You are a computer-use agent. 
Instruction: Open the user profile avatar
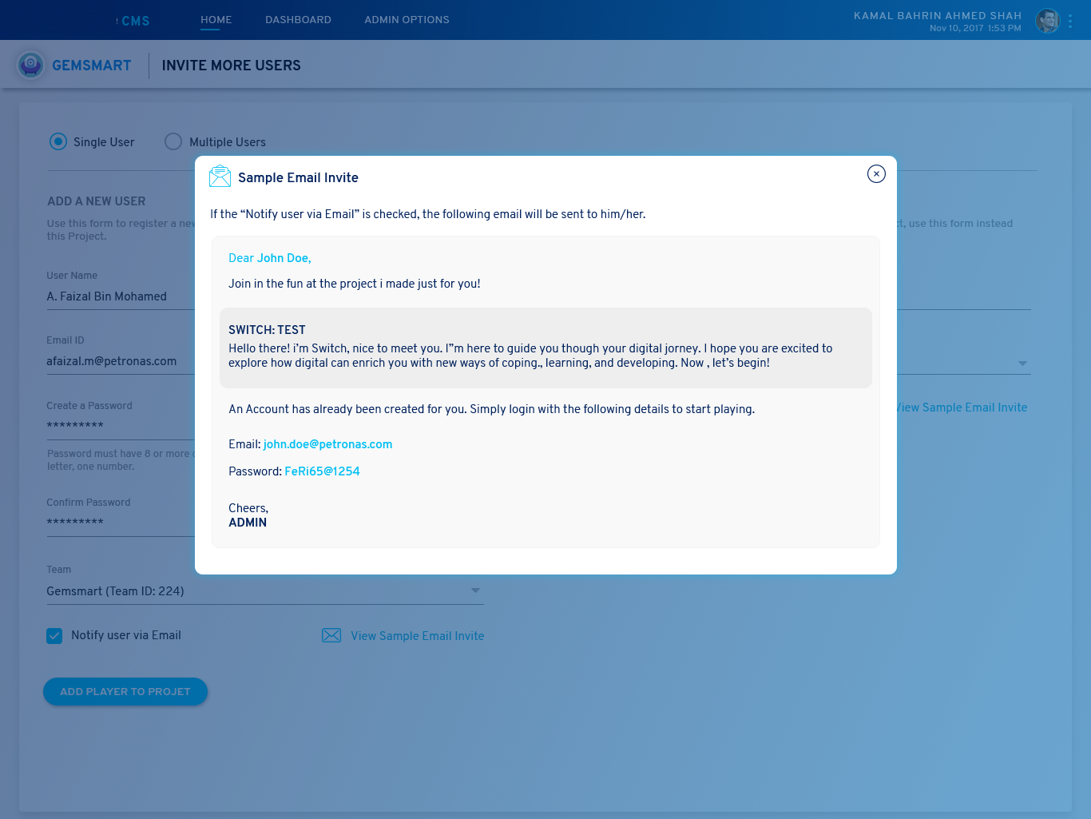1047,21
